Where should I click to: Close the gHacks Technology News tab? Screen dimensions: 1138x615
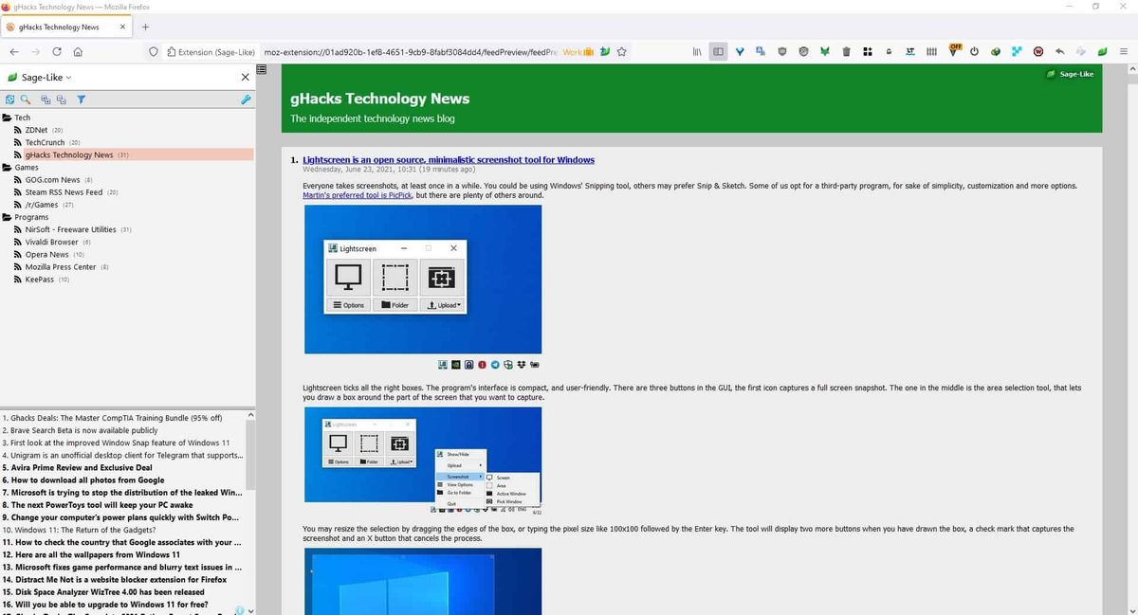122,27
